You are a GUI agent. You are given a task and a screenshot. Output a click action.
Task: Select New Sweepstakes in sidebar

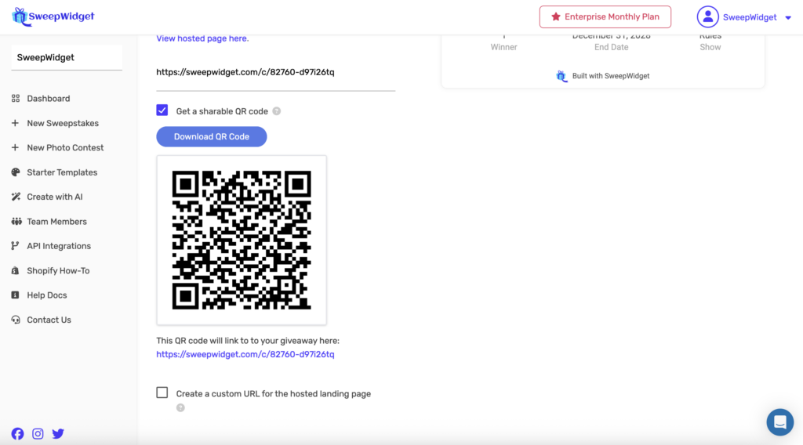62,123
